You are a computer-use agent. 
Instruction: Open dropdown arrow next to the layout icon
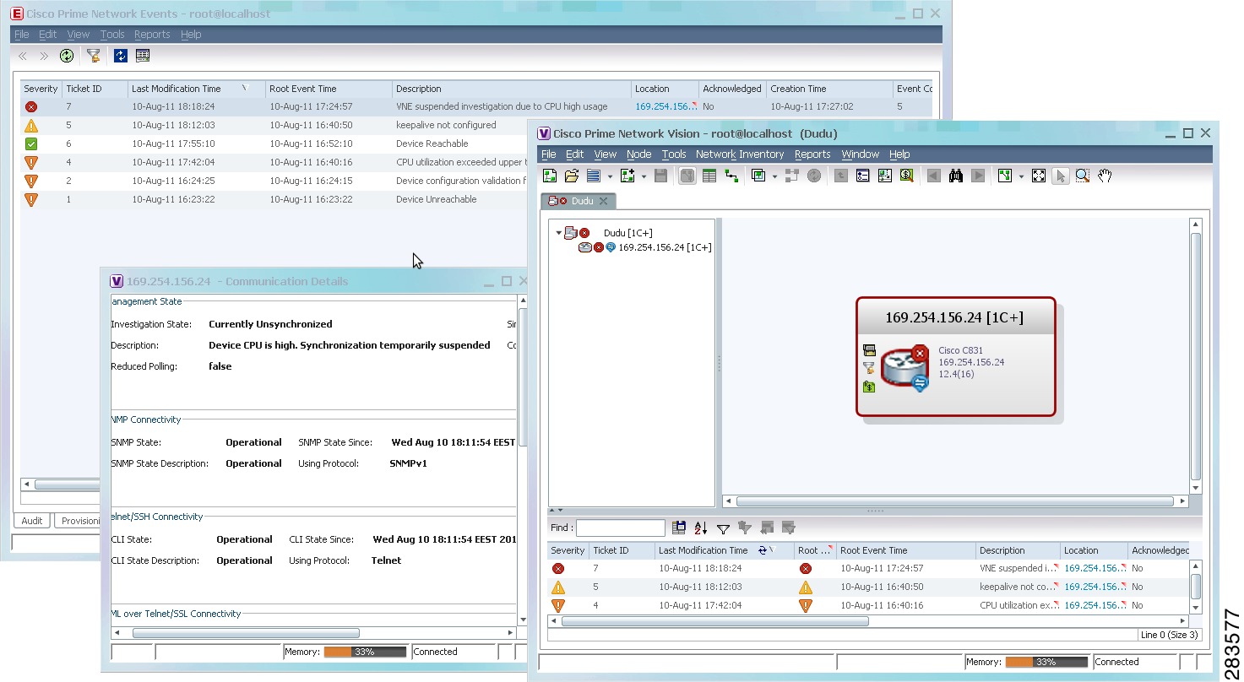tap(1020, 176)
